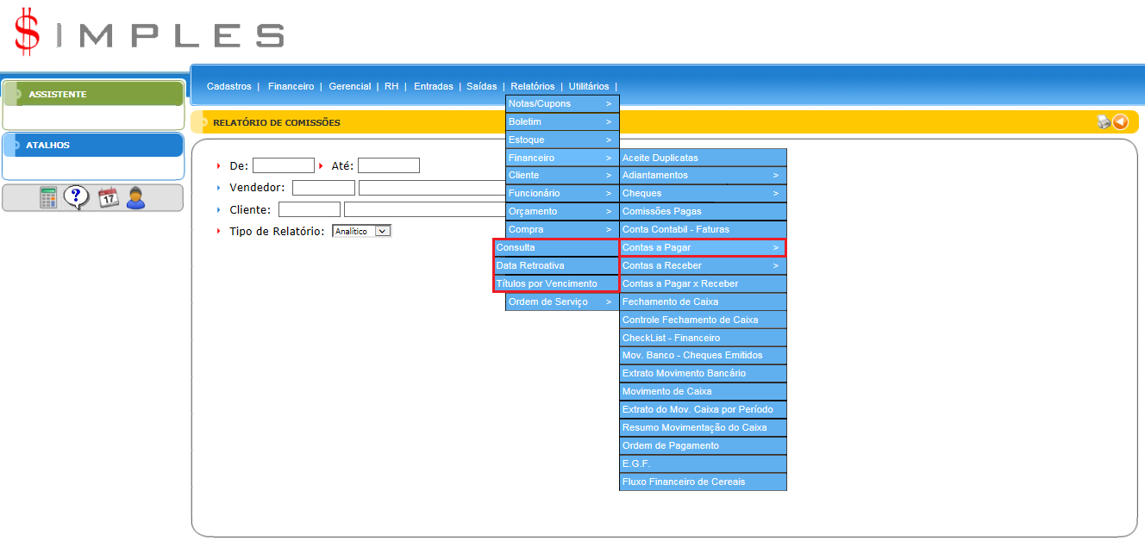Click the Até date input field
1145x541 pixels.
388,165
